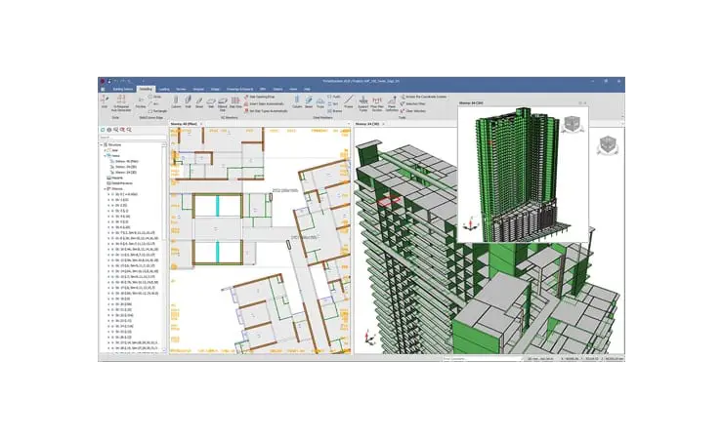
Task: Open Plane Definition tool
Action: (x=392, y=103)
